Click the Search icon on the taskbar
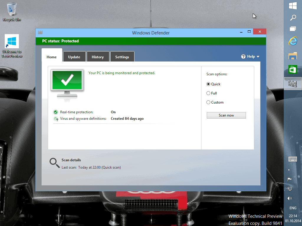 pyautogui.click(x=293, y=18)
